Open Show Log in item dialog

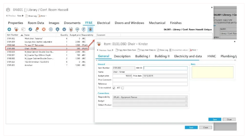point(163,50)
